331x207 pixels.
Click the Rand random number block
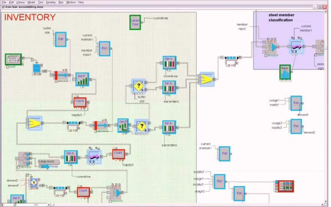click(x=285, y=72)
